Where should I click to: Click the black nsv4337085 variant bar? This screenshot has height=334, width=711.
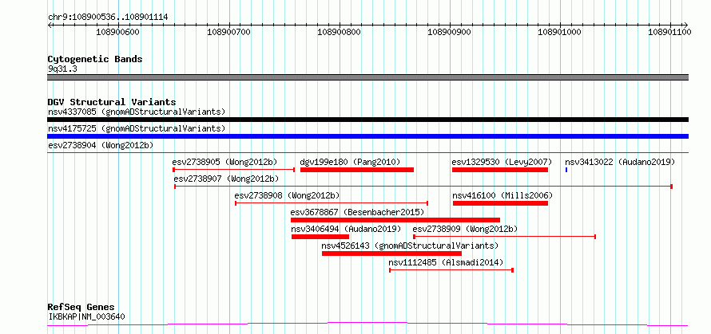[x=367, y=120]
